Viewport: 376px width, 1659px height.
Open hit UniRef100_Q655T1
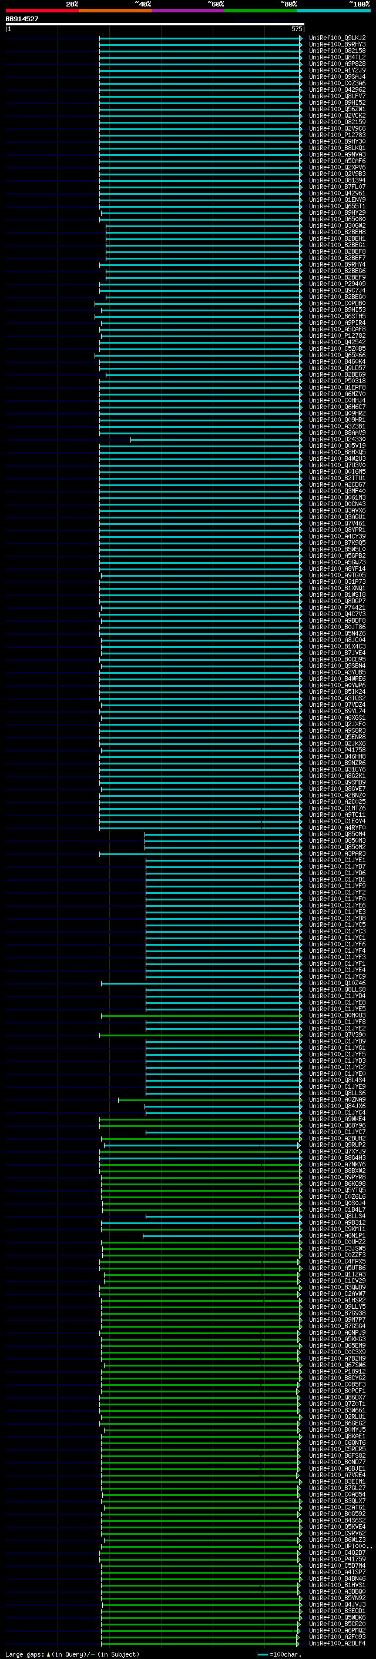337,206
